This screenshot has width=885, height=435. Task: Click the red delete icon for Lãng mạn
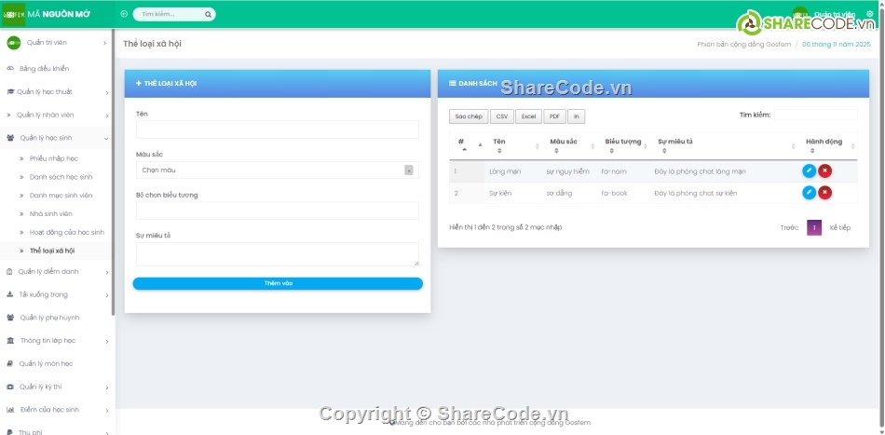point(824,171)
